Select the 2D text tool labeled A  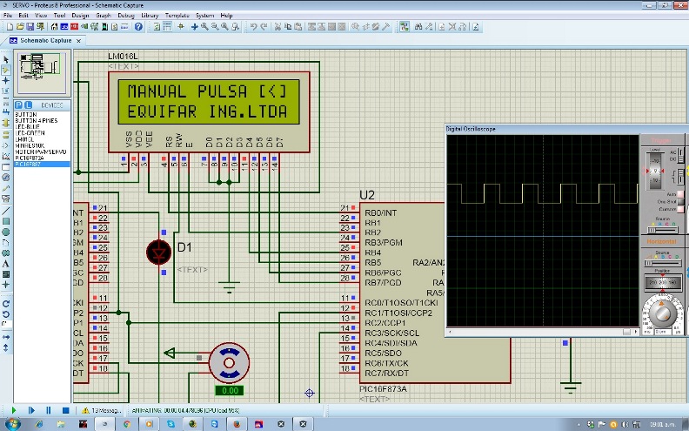point(6,264)
